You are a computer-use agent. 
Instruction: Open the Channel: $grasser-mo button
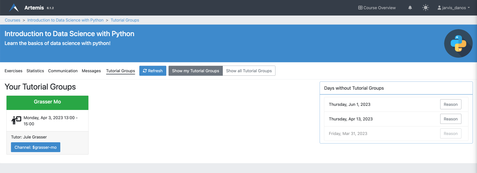[x=36, y=147]
